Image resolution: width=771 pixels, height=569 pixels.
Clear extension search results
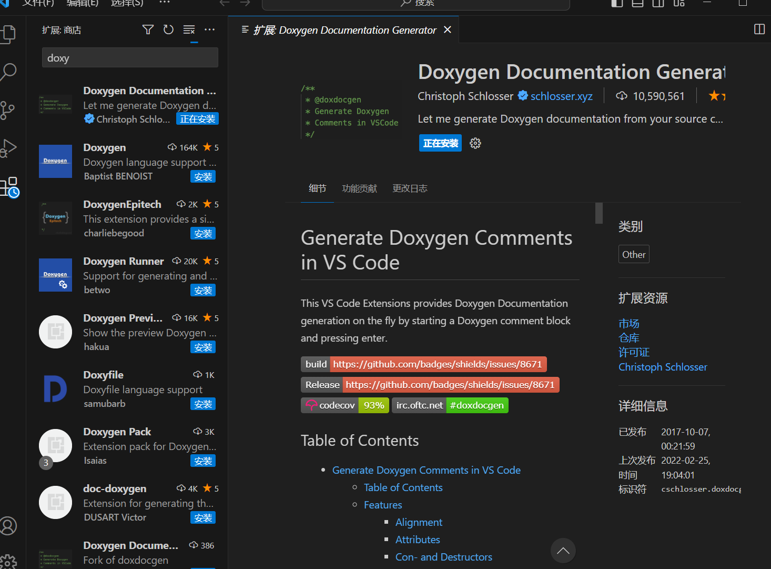189,29
